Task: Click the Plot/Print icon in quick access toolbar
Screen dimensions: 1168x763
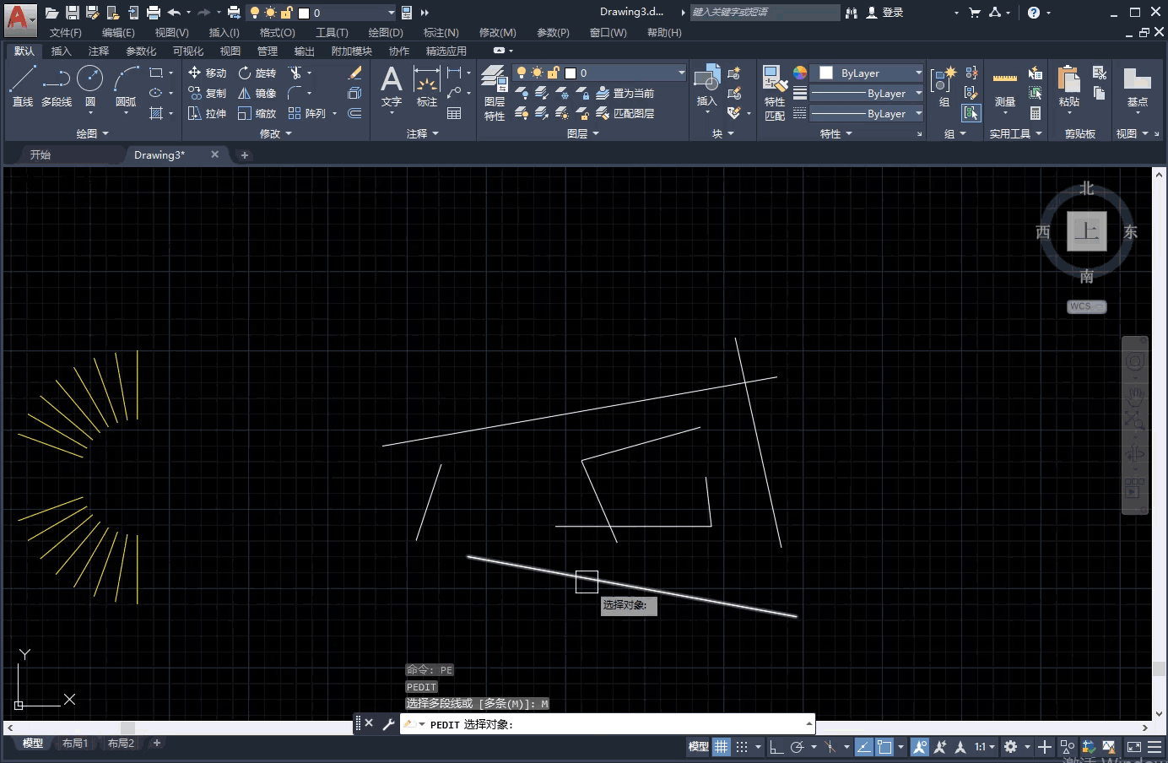Action: pos(153,12)
